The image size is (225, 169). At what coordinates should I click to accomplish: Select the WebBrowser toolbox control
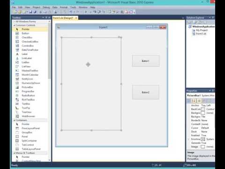click(x=30, y=116)
